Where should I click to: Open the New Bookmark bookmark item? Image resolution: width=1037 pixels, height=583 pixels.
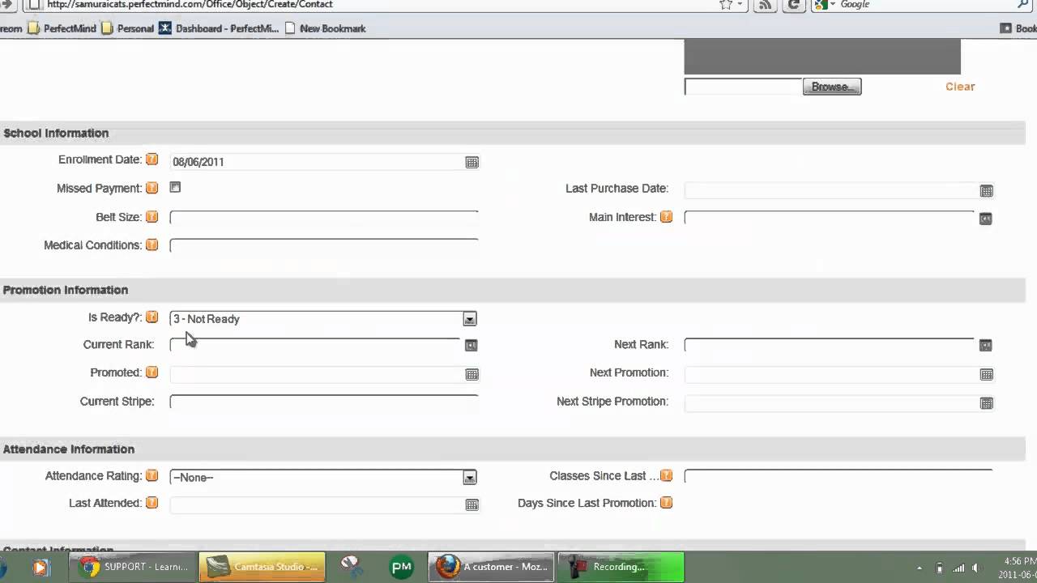325,28
